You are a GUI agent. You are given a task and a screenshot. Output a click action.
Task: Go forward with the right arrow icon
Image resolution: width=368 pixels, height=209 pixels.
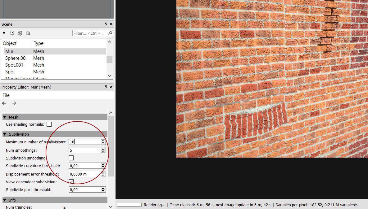(14, 103)
